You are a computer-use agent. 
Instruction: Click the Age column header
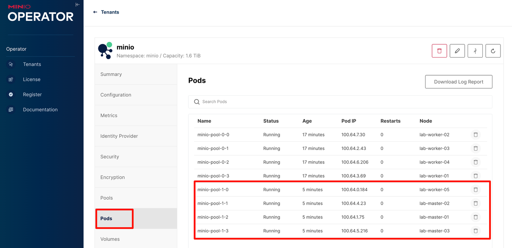pos(307,121)
